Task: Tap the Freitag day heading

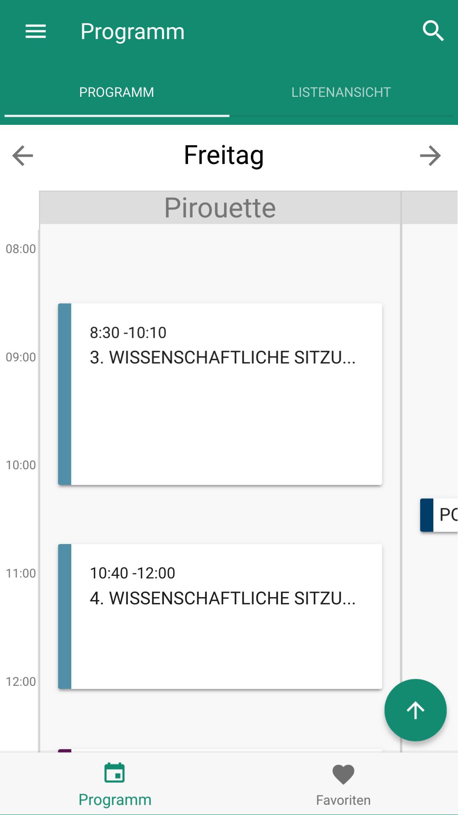Action: 224,155
